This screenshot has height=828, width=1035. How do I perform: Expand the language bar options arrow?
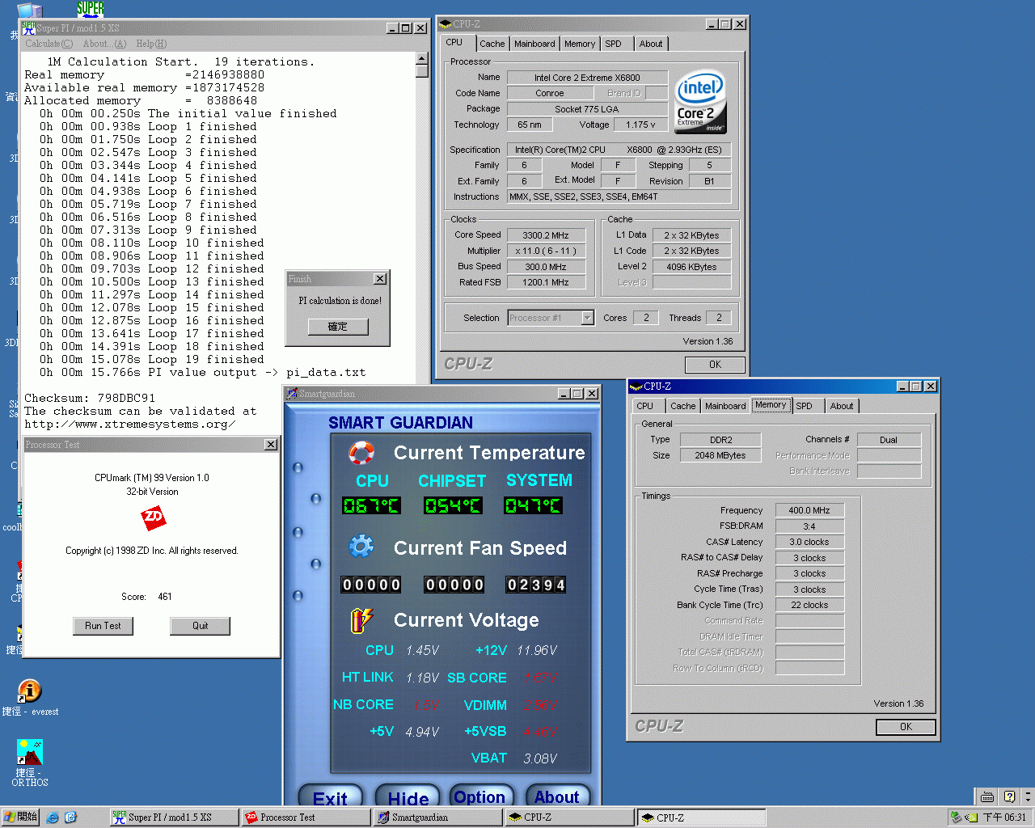tap(1027, 796)
